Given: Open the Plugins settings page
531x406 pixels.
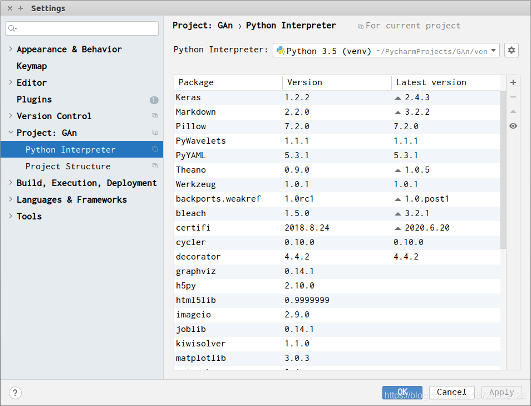Looking at the screenshot, I should (34, 99).
